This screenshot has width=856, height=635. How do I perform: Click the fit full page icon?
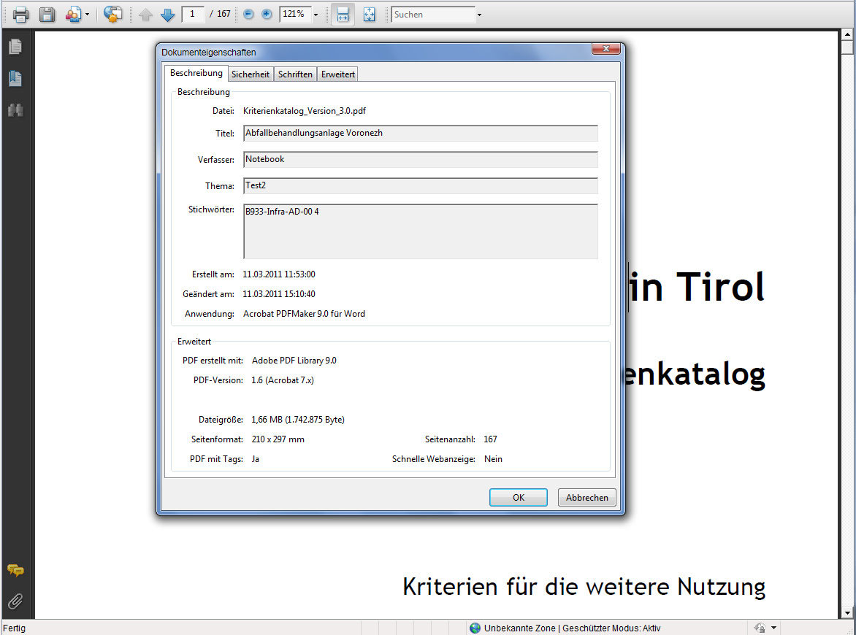pyautogui.click(x=370, y=15)
